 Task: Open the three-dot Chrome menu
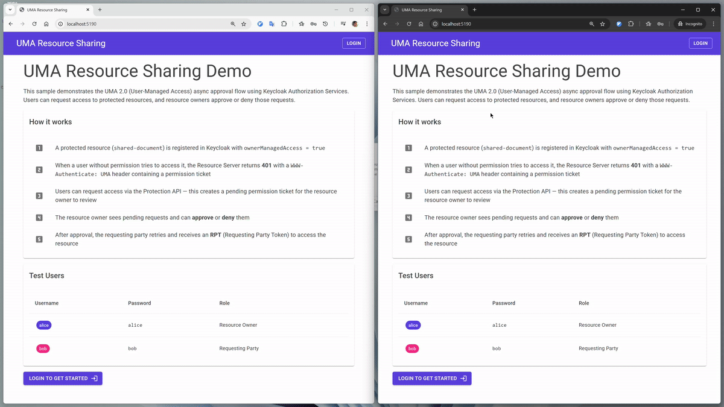click(x=367, y=24)
